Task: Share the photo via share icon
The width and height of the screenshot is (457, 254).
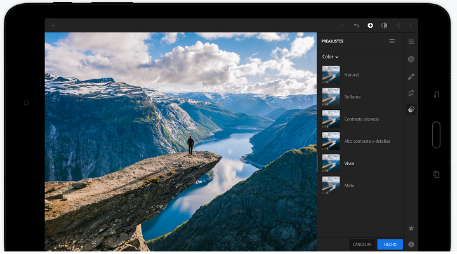Action: click(x=398, y=25)
